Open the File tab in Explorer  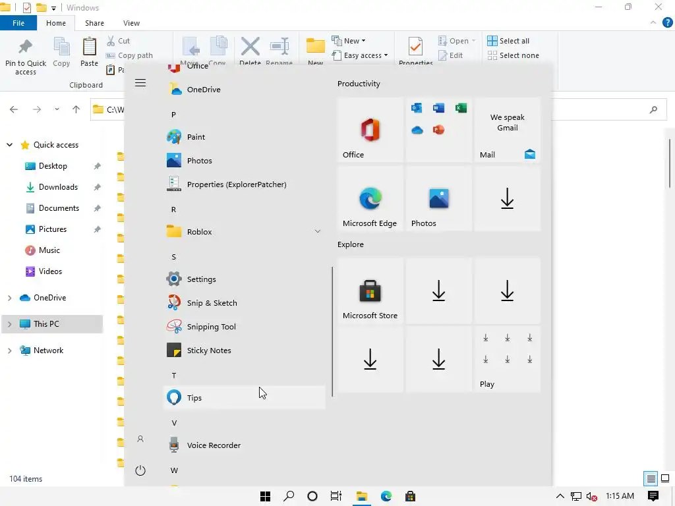coord(18,23)
